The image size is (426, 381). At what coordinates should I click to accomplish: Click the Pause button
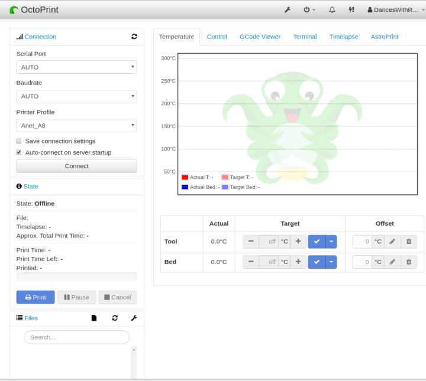[x=76, y=297]
